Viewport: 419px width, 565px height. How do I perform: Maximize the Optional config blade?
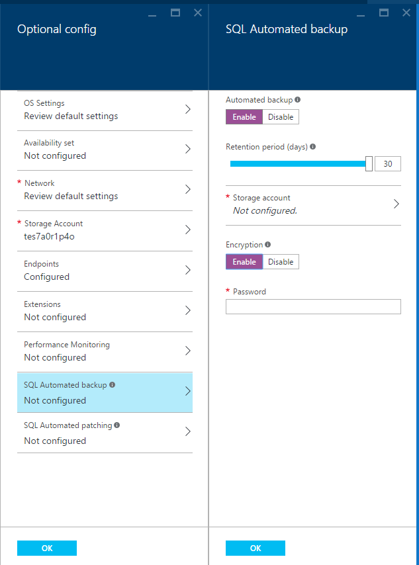[x=175, y=13]
